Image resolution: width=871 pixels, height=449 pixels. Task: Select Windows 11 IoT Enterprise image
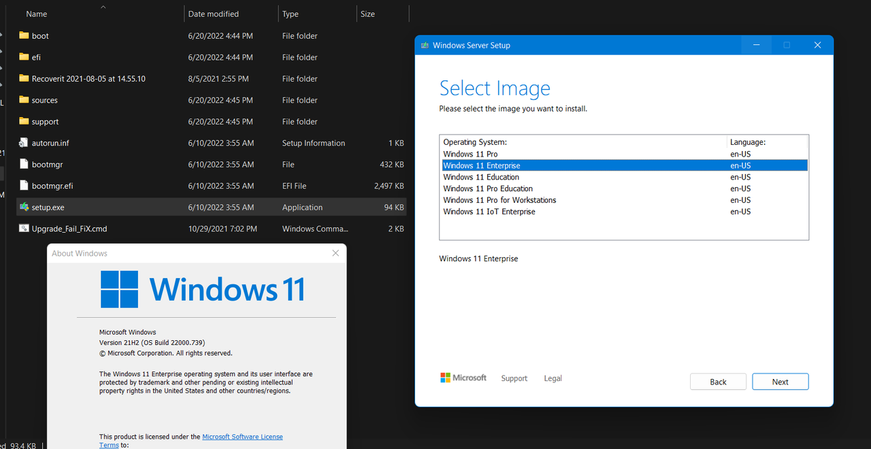tap(625, 212)
